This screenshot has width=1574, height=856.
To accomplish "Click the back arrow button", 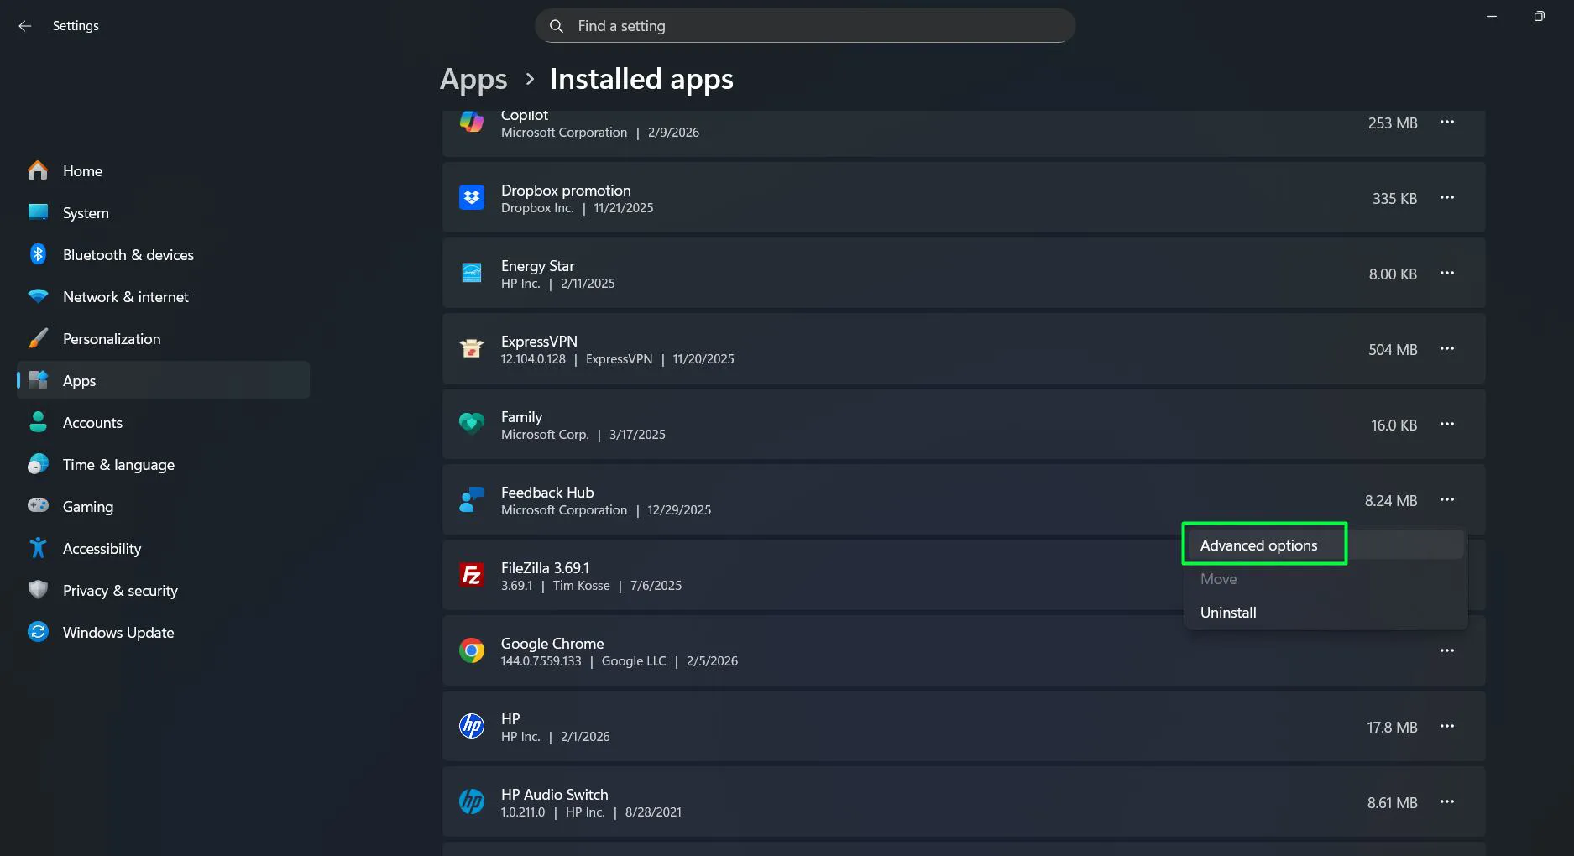I will (24, 26).
